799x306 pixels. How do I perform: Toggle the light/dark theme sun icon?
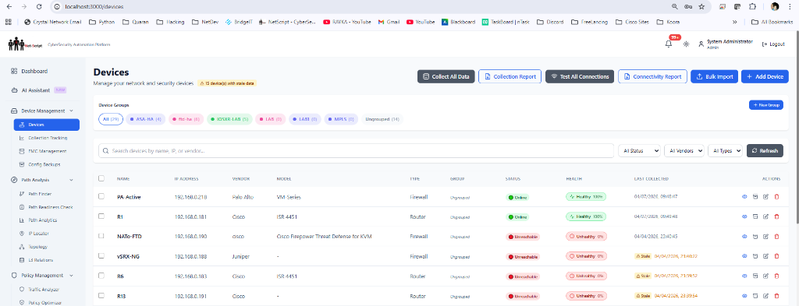click(x=687, y=44)
